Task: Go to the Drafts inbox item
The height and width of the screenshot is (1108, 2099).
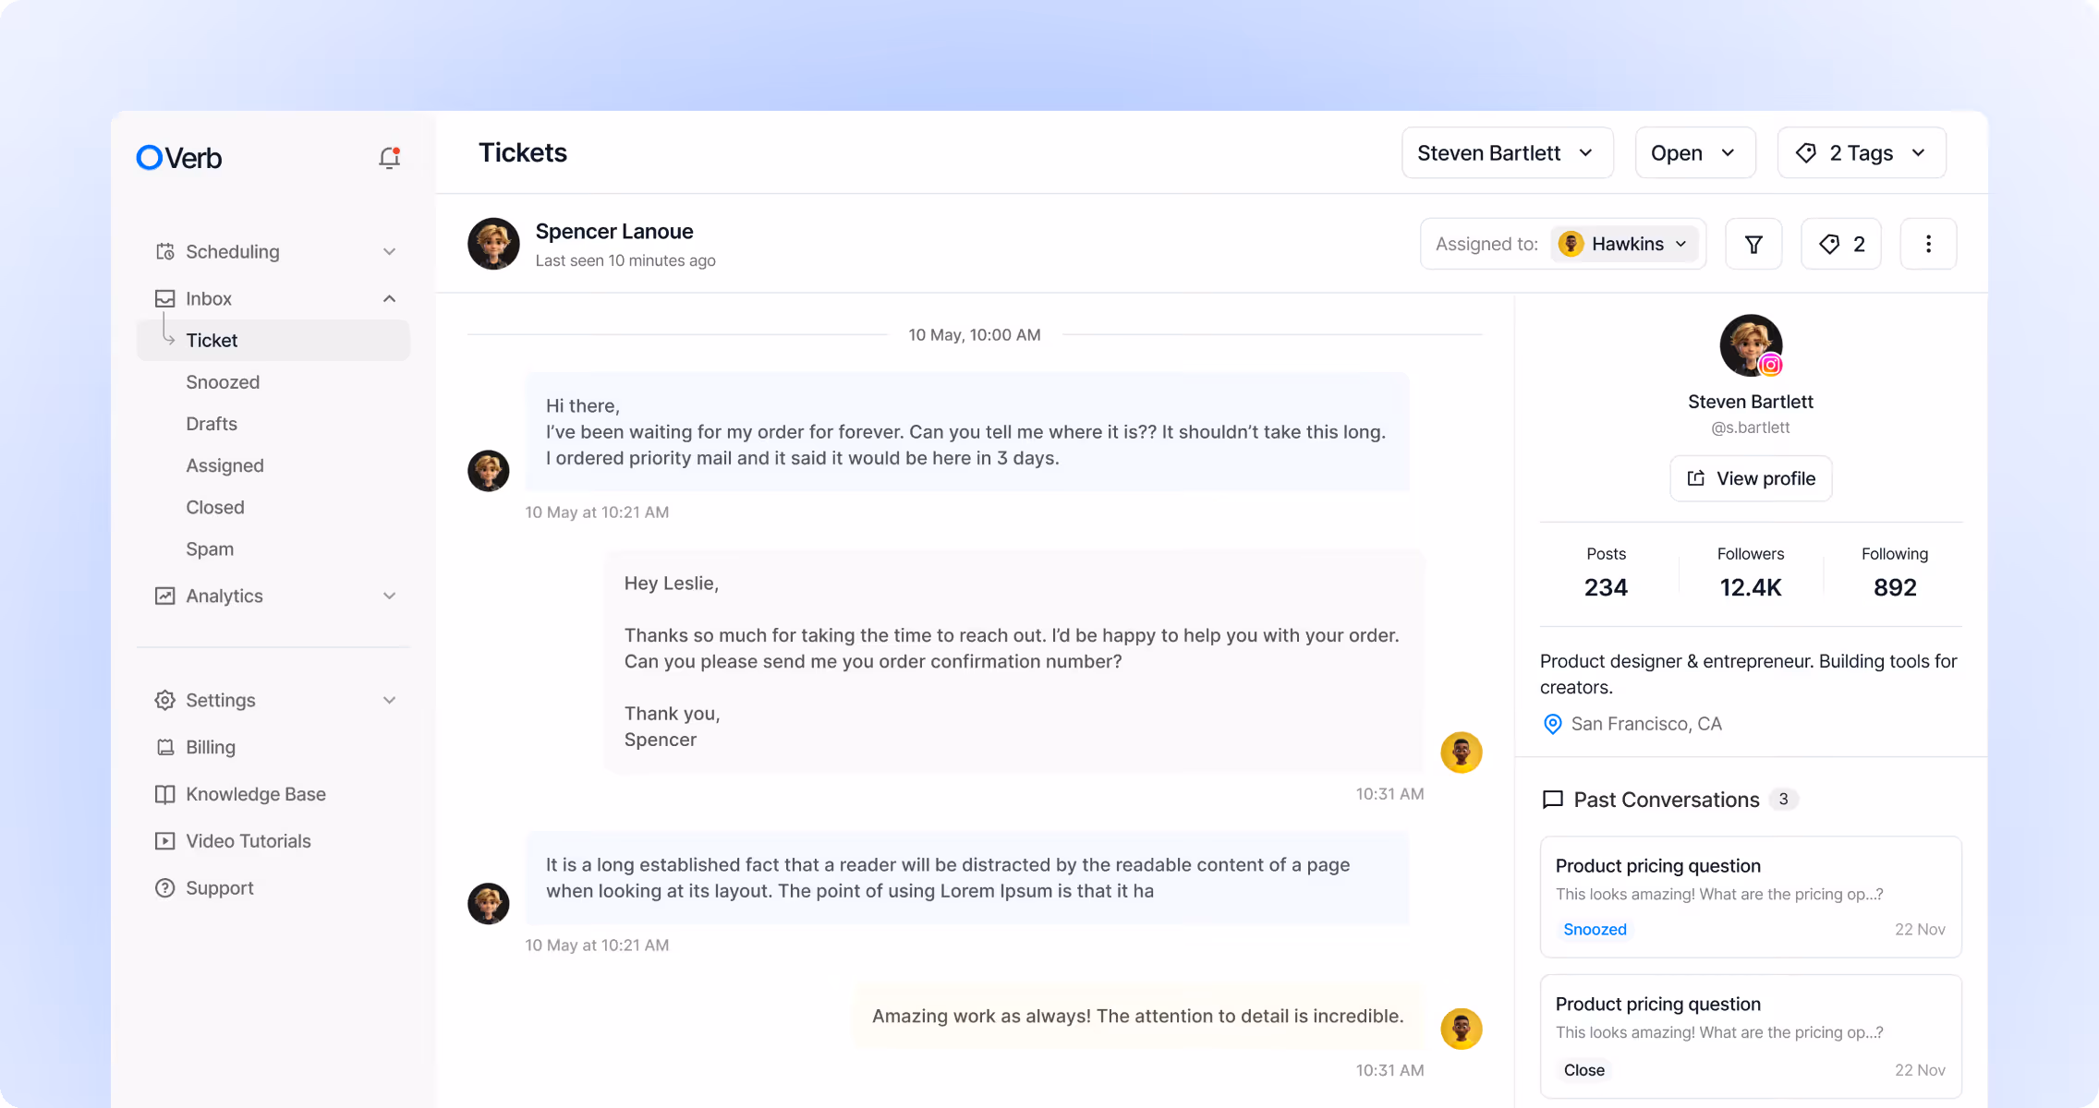Action: click(212, 424)
